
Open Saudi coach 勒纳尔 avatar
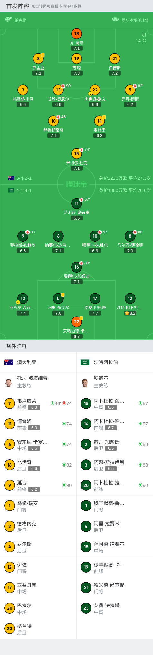[x=85, y=382]
